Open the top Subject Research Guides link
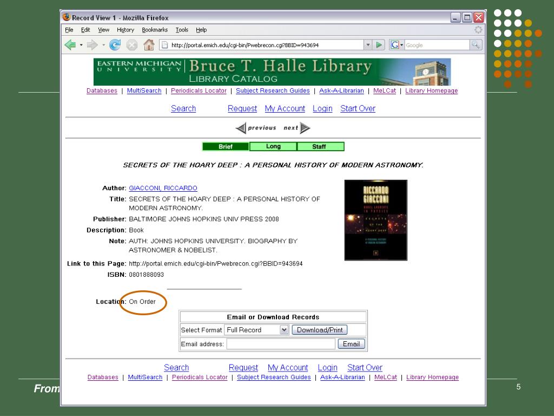Image resolution: width=554 pixels, height=416 pixels. tap(273, 90)
